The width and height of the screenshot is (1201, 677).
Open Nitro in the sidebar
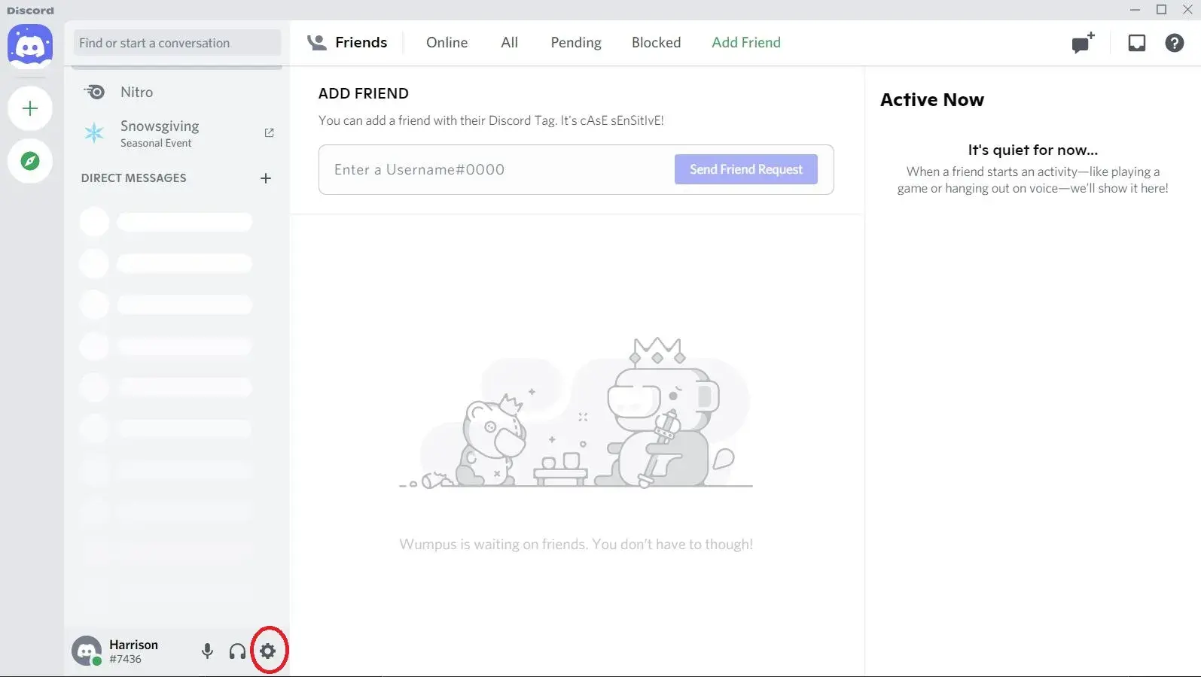(136, 92)
